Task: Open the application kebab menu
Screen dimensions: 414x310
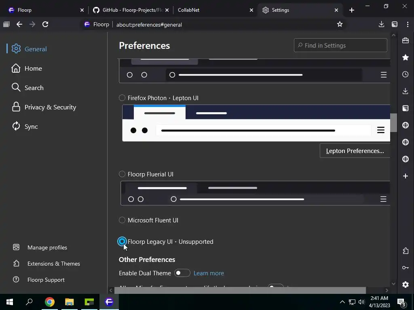Action: pos(408,24)
